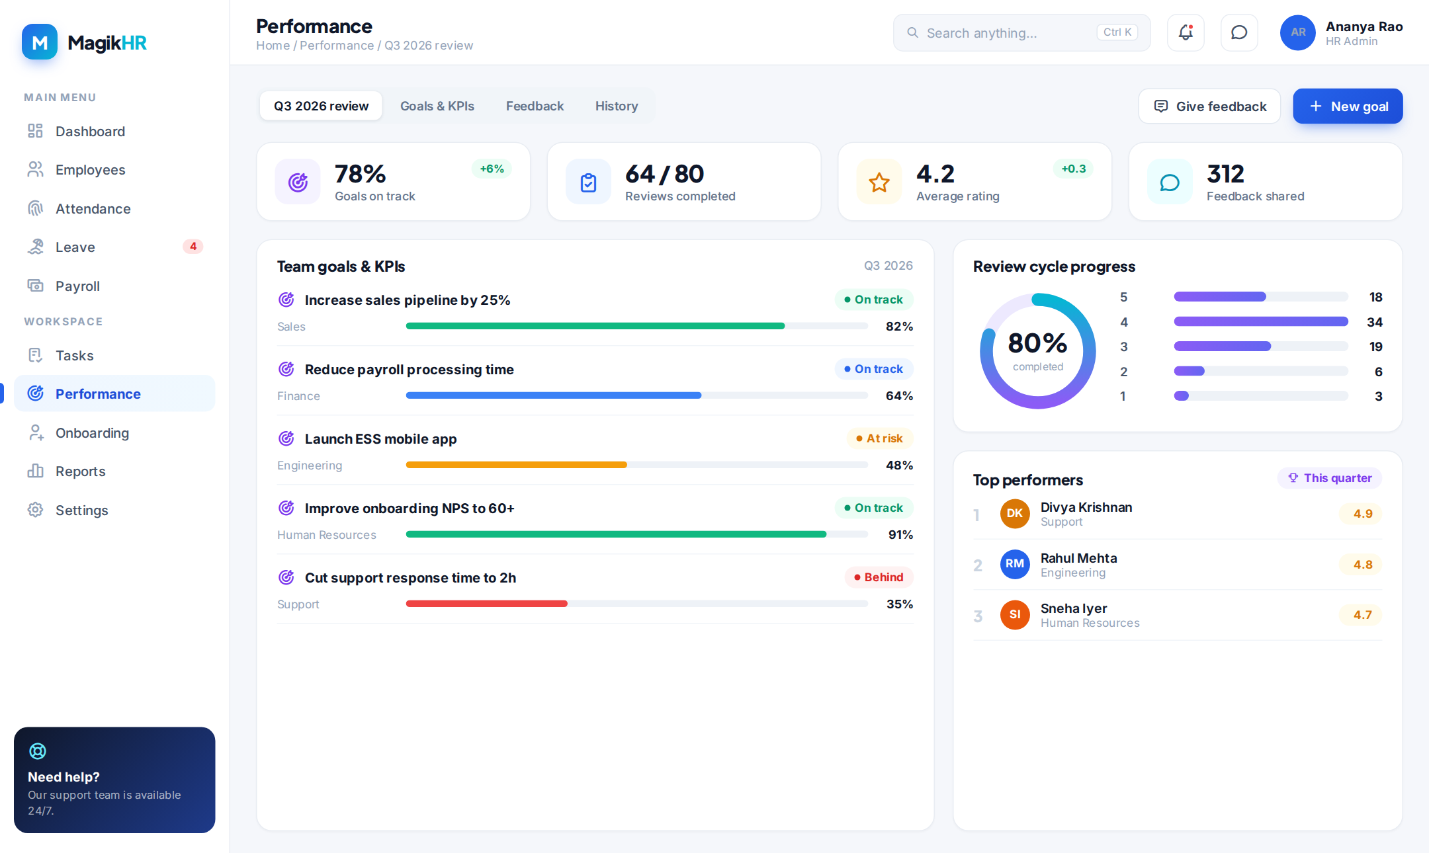Click the Attendance fingerprint icon in the sidebar
Image resolution: width=1429 pixels, height=853 pixels.
point(35,208)
